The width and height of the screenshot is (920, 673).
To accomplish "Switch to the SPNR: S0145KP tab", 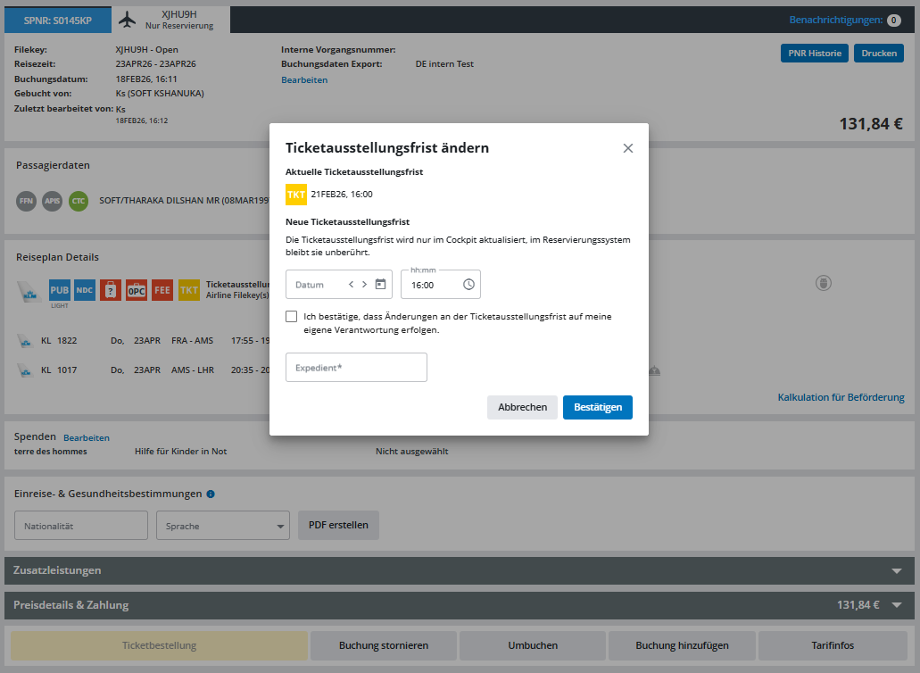I will (x=58, y=21).
